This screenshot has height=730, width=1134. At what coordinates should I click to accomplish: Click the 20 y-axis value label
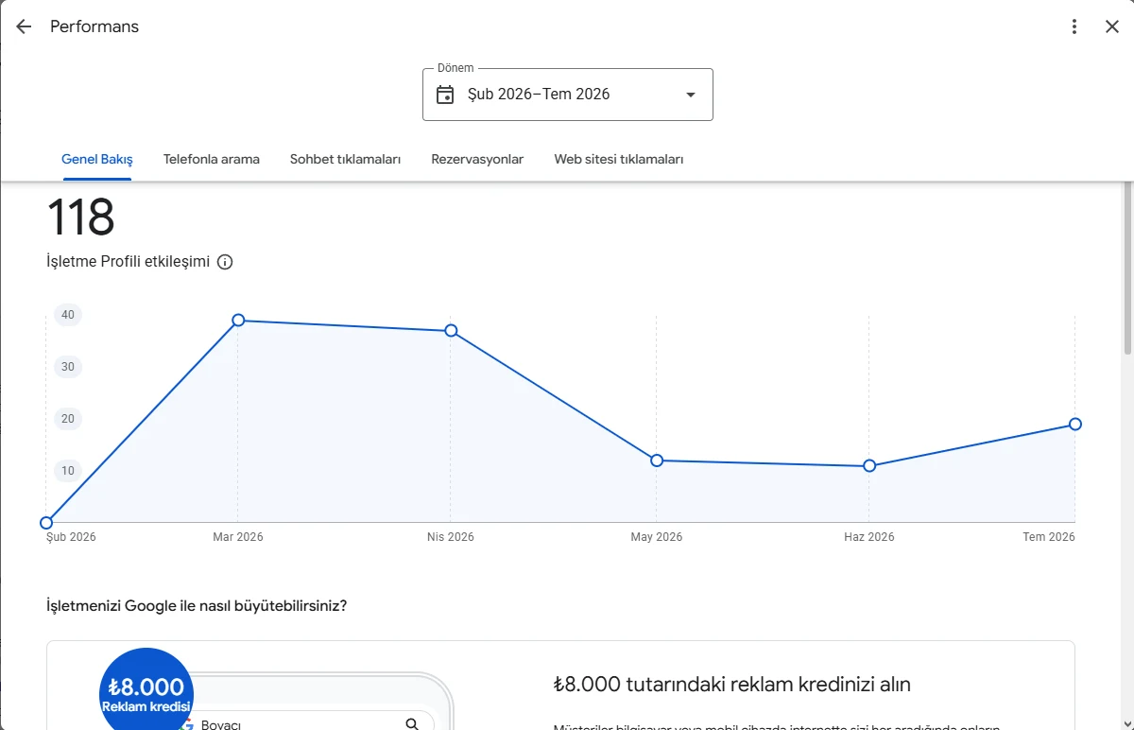68,419
